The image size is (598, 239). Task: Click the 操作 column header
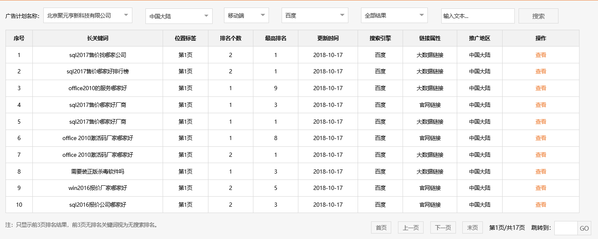tap(541, 38)
